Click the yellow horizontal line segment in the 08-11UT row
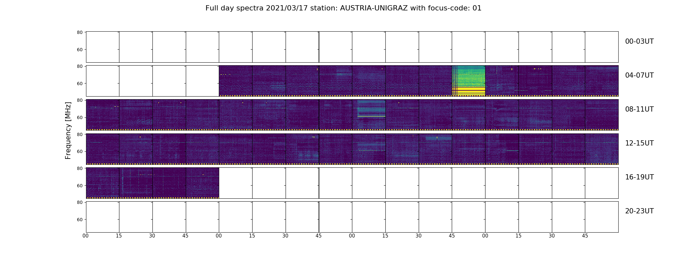Image resolution: width=687 pixels, height=261 pixels. click(371, 116)
